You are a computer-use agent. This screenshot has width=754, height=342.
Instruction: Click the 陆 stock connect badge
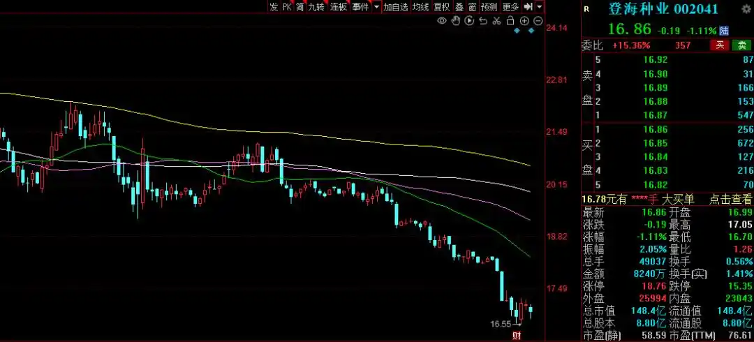point(724,31)
